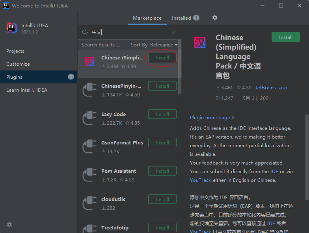The image size is (309, 233).
Task: Open plugin settings gear in tab bar
Action: 214,18
